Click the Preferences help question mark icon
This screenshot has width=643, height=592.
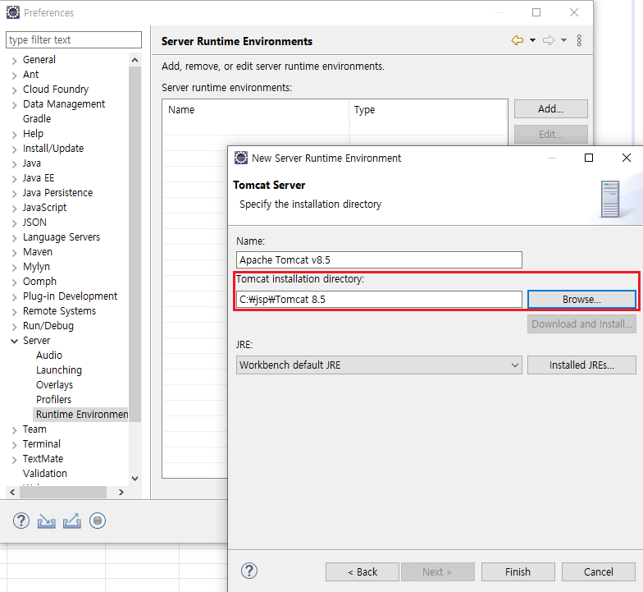click(x=21, y=521)
